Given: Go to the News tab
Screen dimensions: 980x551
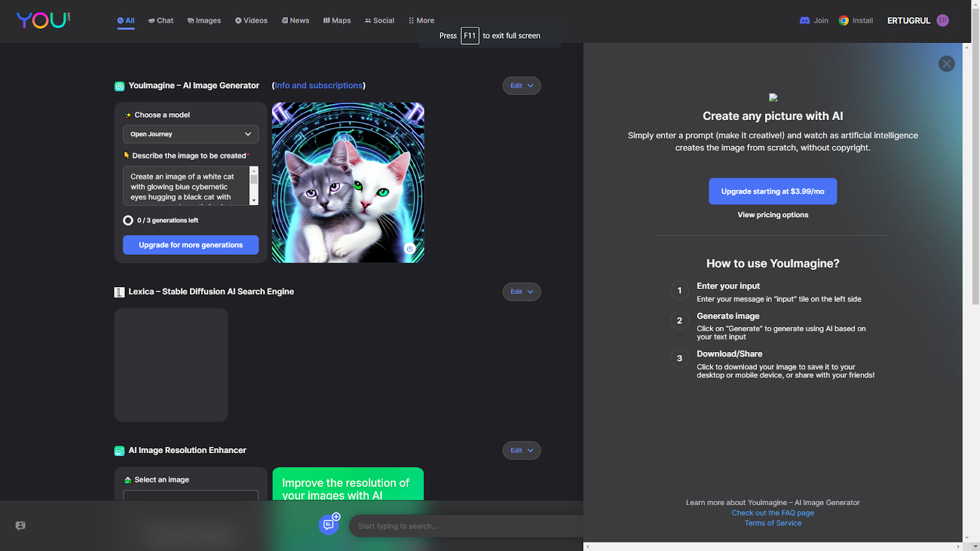Looking at the screenshot, I should point(295,21).
